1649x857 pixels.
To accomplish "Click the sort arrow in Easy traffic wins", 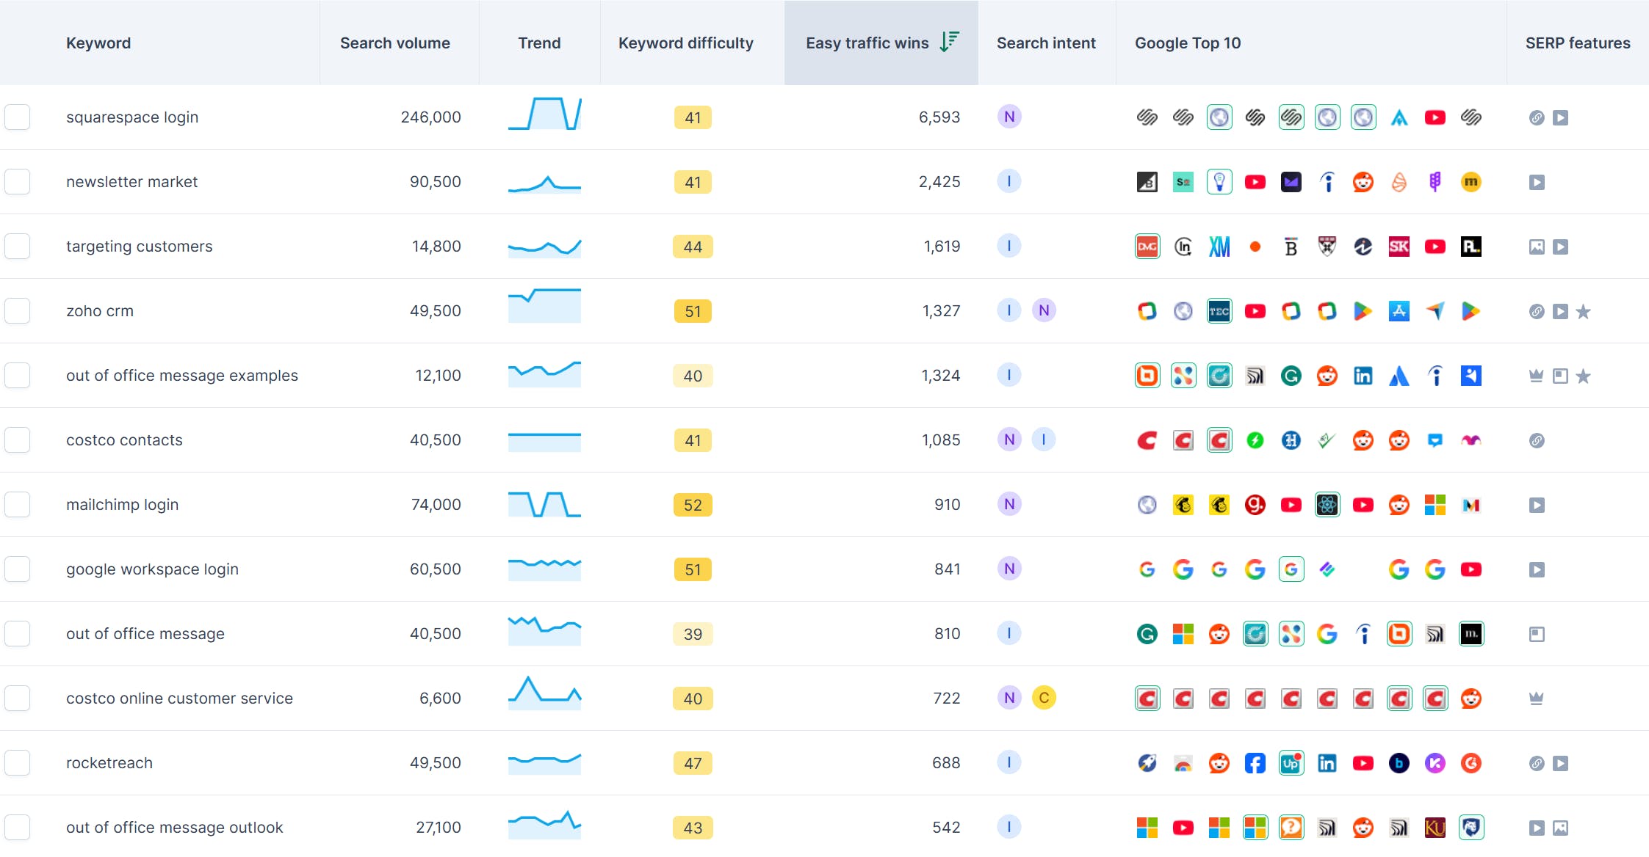I will coord(949,42).
